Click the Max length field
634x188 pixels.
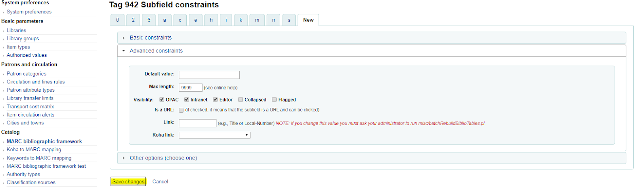click(191, 88)
